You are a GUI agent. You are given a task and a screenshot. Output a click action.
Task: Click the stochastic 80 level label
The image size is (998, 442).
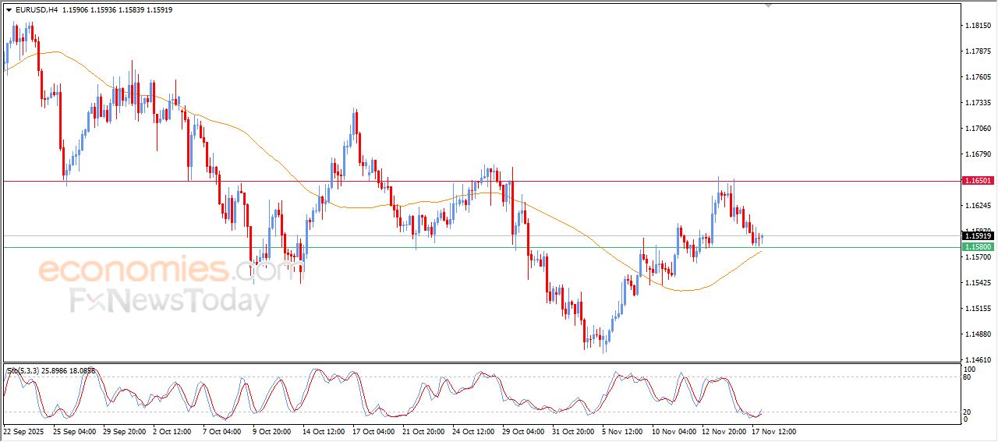(x=968, y=377)
